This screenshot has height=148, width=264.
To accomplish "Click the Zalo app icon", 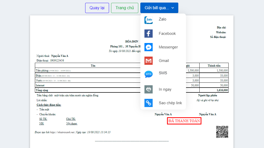I will (149, 20).
